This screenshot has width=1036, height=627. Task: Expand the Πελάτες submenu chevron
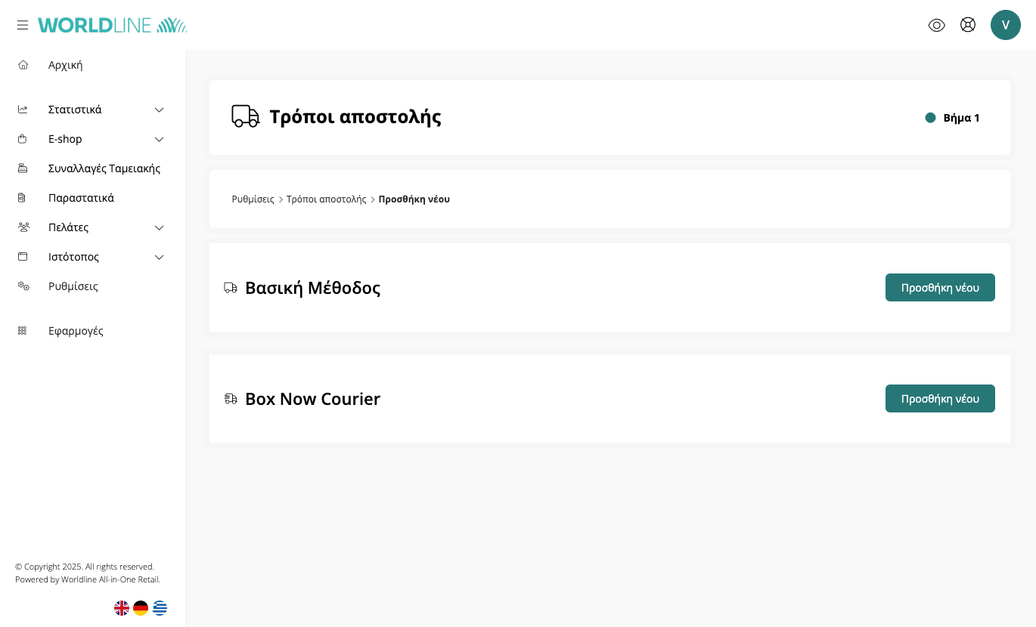[x=159, y=227]
